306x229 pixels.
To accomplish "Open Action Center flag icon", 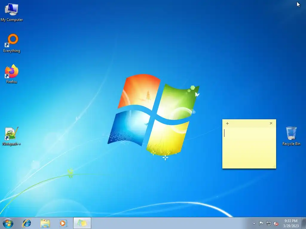I will click(x=261, y=223).
